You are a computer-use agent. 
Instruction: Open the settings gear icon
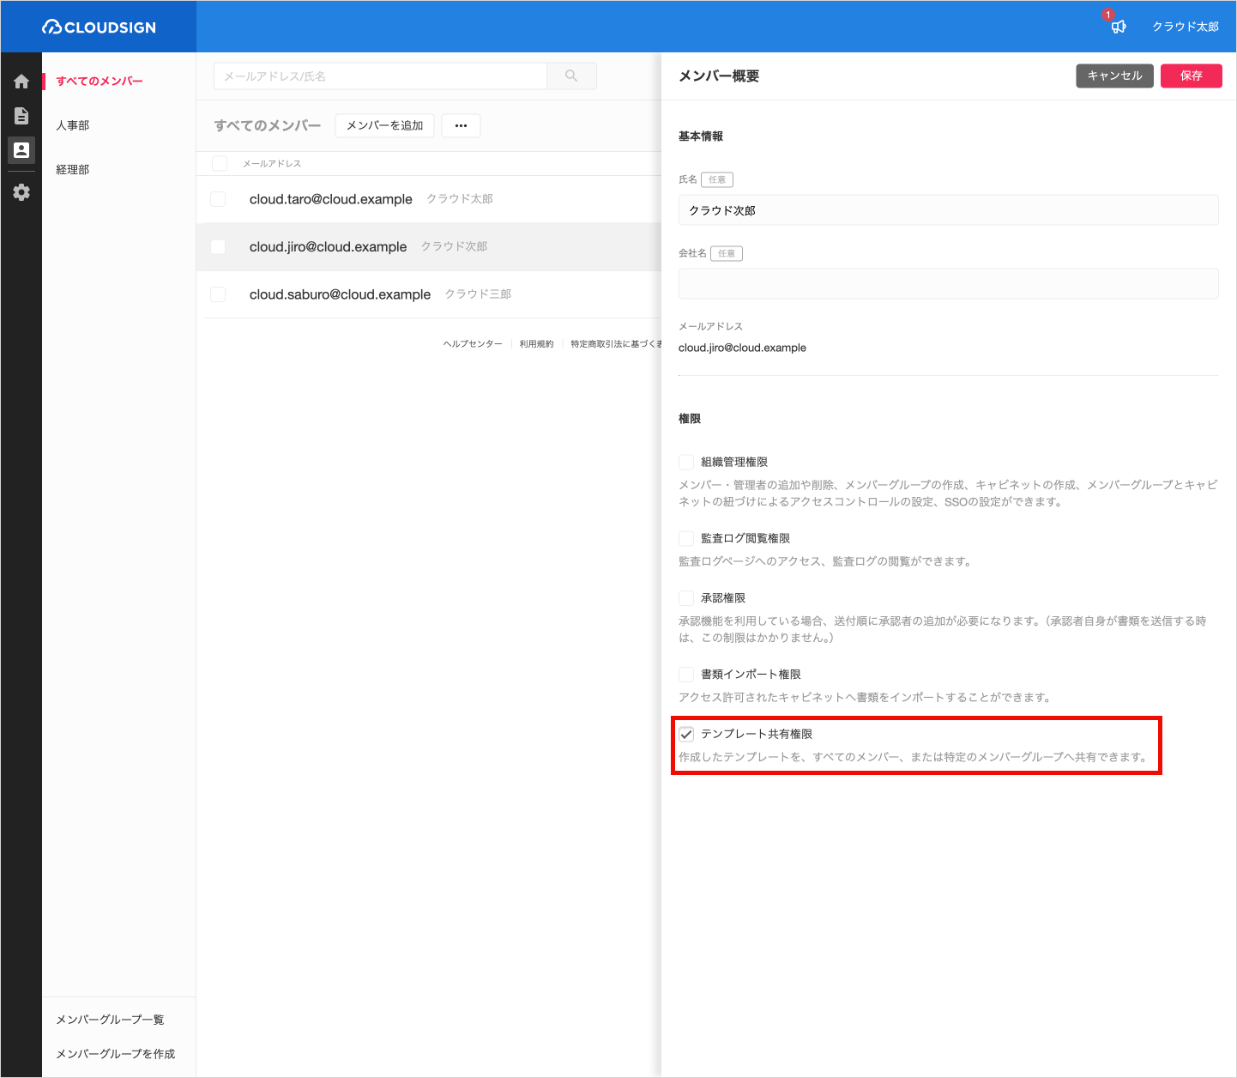pyautogui.click(x=21, y=192)
